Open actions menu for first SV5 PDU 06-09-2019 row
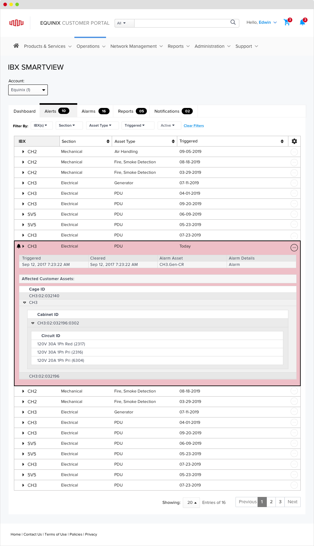 point(294,214)
